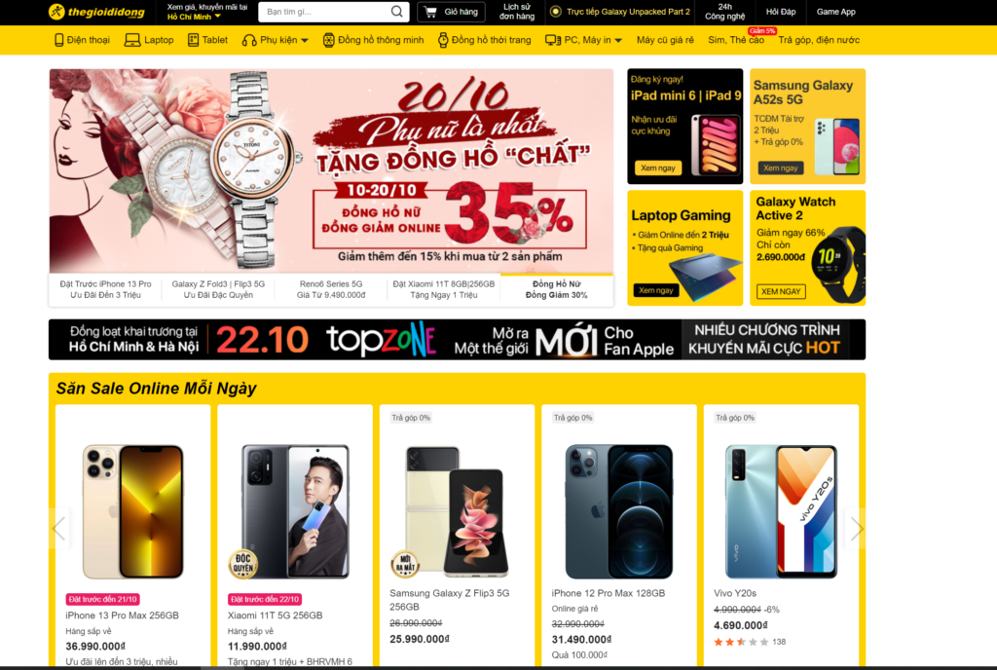Show next products with right carousel arrow
The height and width of the screenshot is (670, 997).
coord(857,528)
